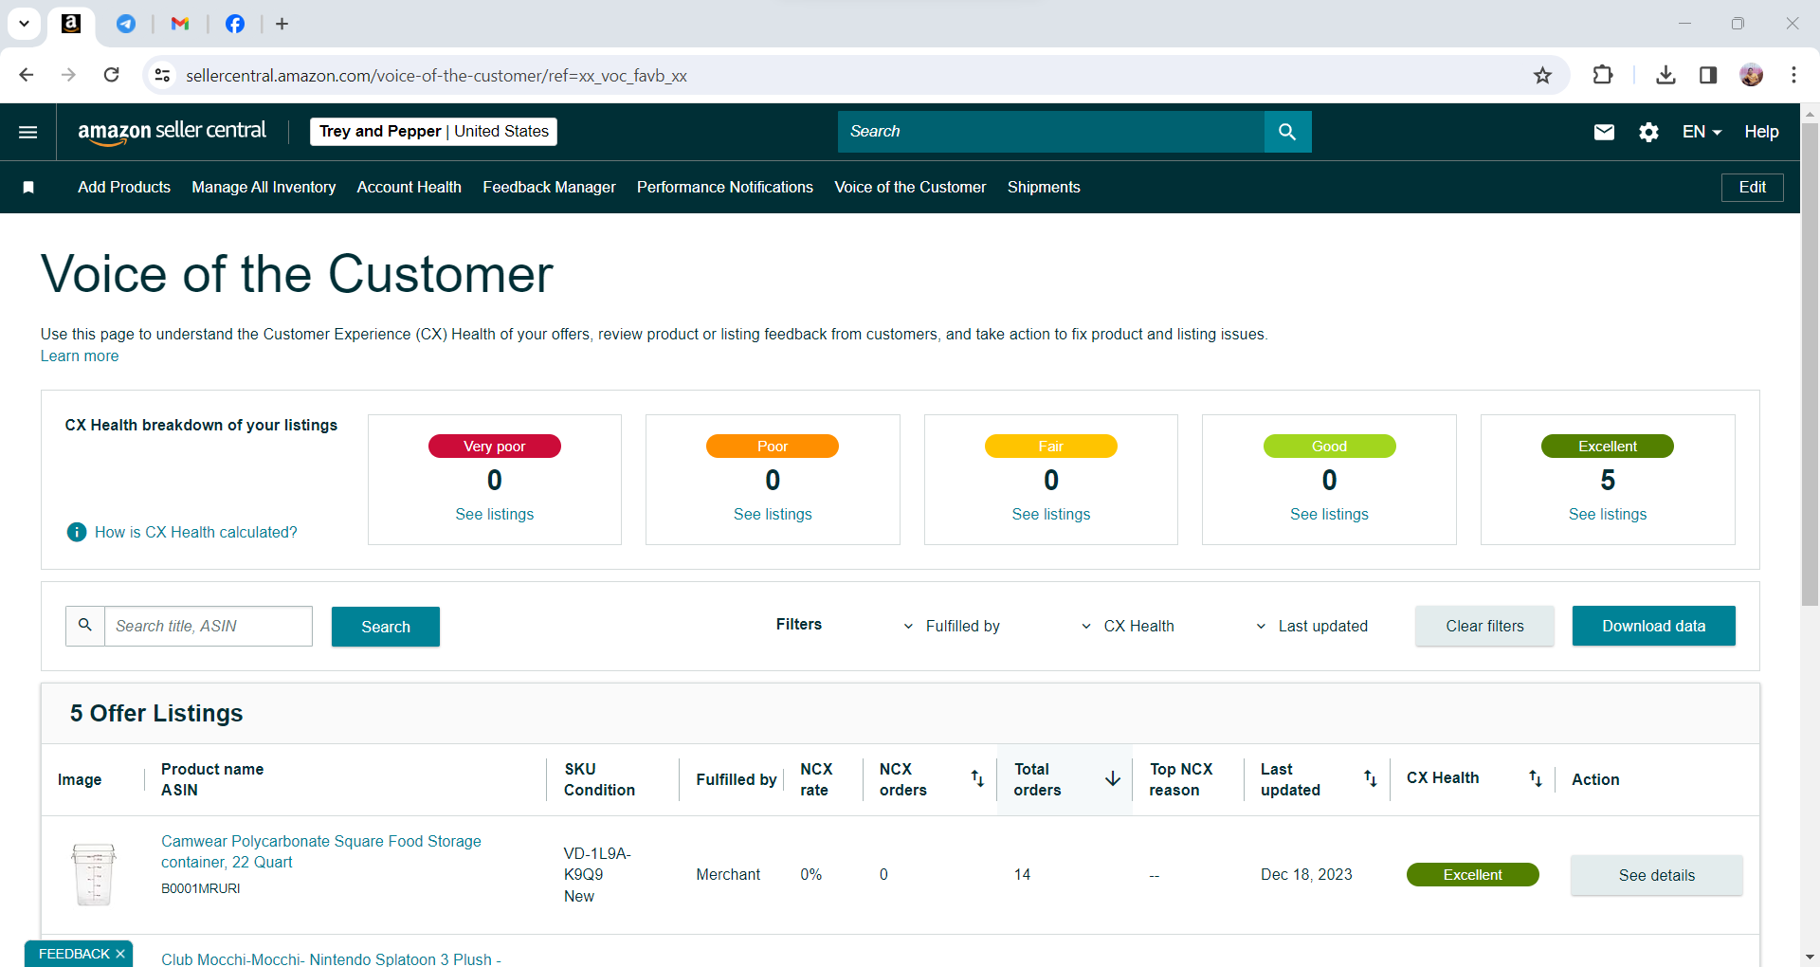Viewport: 1820px width, 967px height.
Task: See listings under Excellent
Action: (1608, 515)
